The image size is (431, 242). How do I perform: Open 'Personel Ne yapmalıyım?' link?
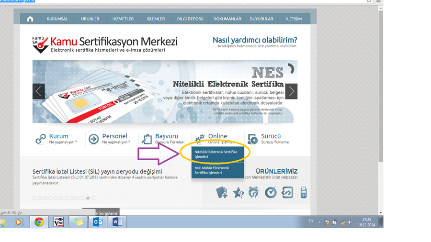(x=116, y=139)
